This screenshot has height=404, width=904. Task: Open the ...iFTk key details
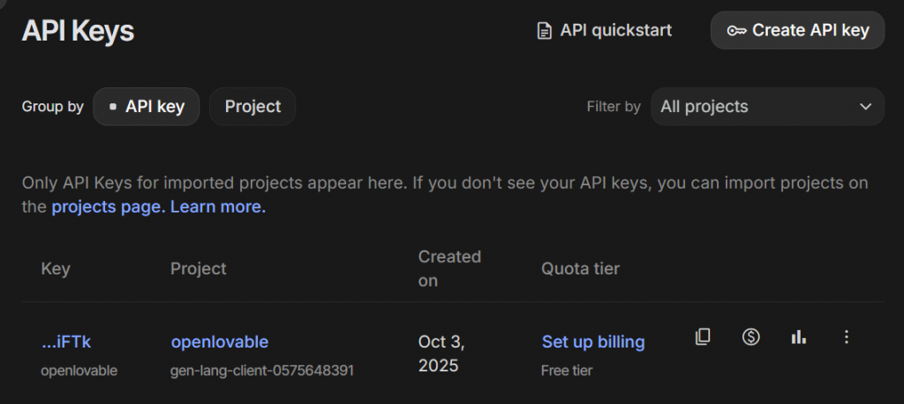65,341
